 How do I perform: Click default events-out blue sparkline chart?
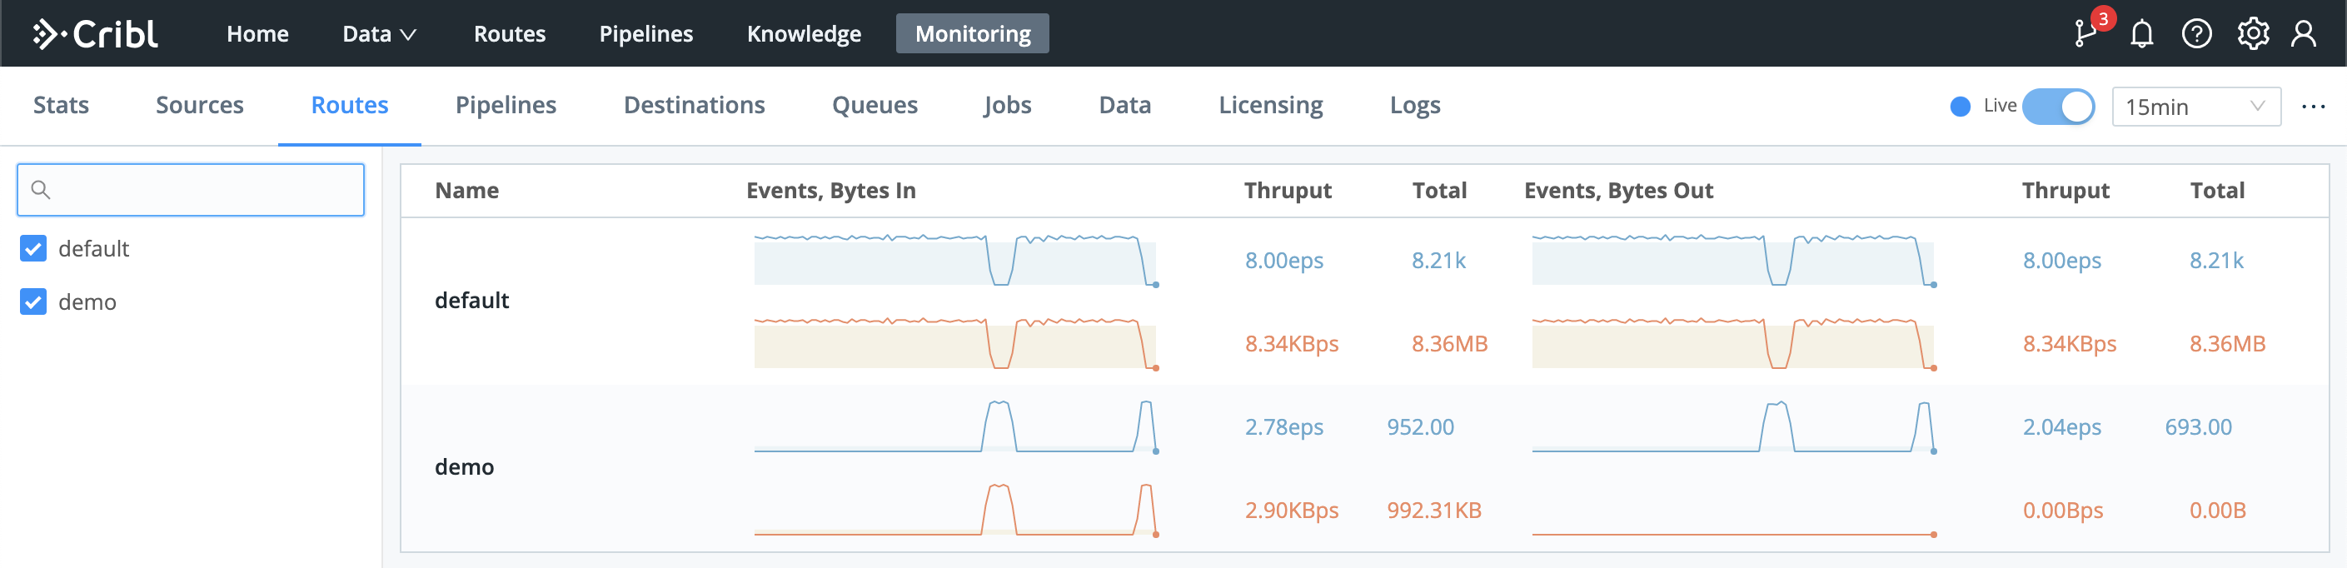point(1734,260)
